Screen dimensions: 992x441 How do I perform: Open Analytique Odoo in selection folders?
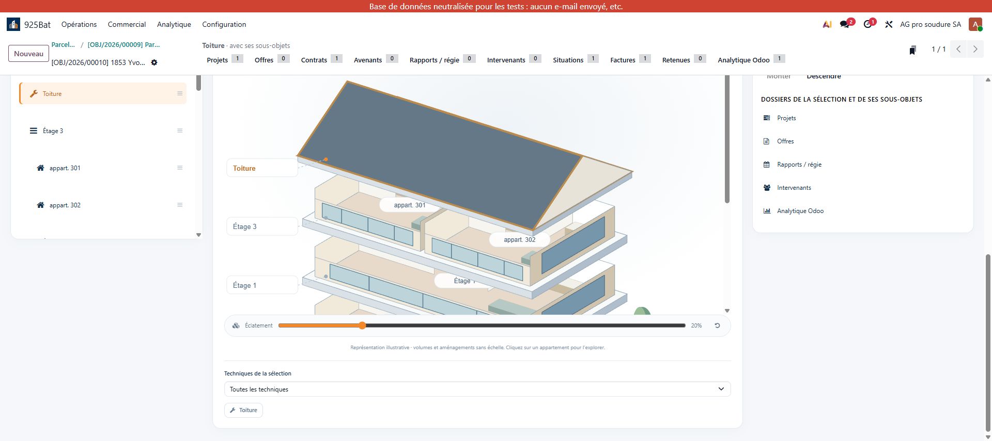tap(800, 211)
